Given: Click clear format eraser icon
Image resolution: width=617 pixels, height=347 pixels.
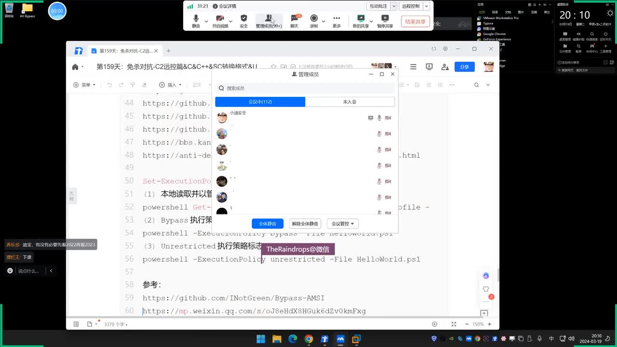Looking at the screenshot, I should pos(144,85).
